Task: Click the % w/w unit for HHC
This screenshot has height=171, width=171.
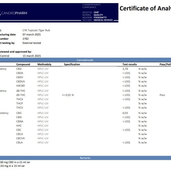Action: [142, 126]
